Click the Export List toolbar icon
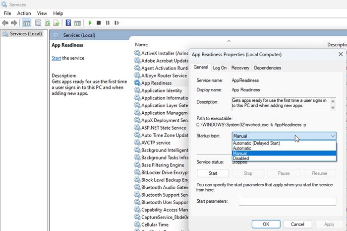Screen dimensions: 347x231 tap(56, 23)
